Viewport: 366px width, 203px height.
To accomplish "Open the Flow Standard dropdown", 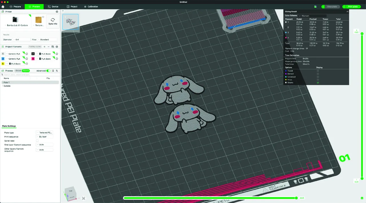I will tap(47, 40).
